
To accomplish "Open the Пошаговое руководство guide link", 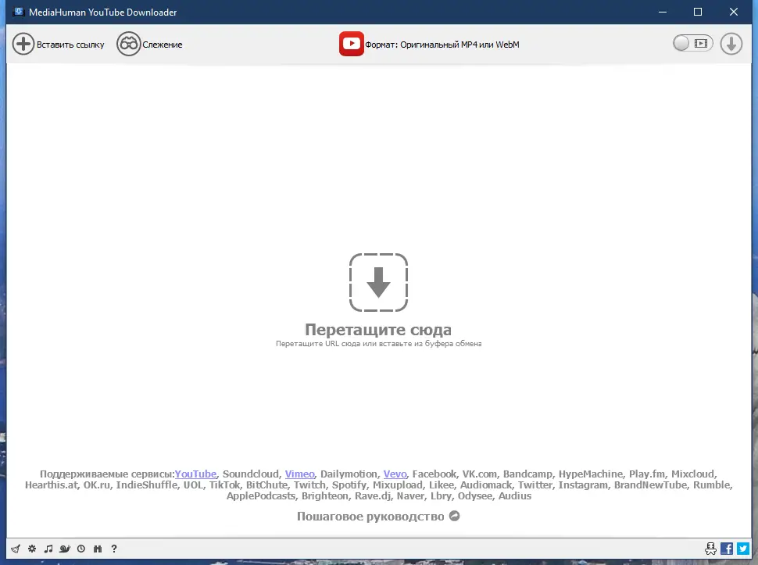I will coord(371,516).
